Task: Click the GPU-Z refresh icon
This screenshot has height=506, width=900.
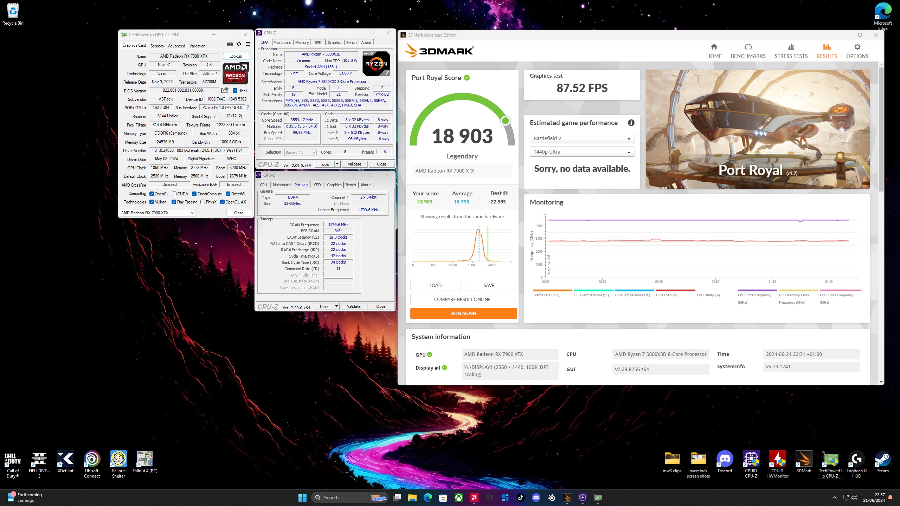Action: (239, 44)
